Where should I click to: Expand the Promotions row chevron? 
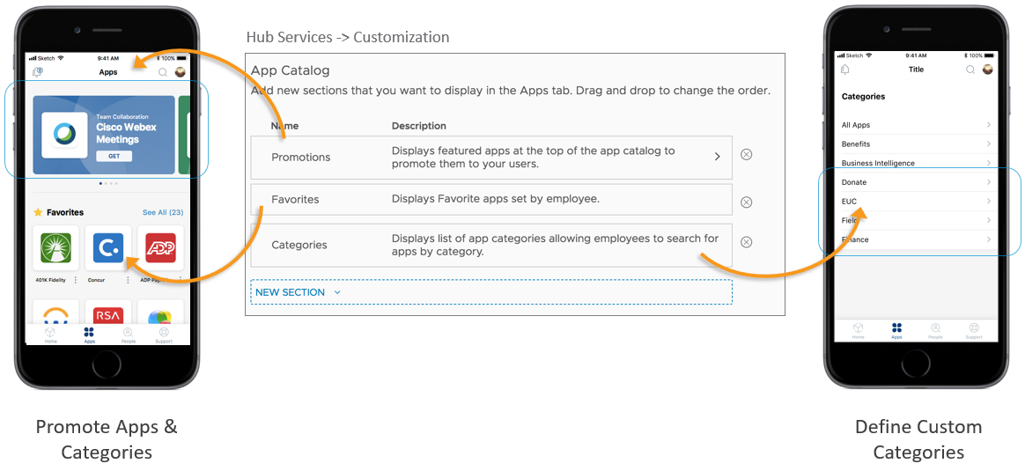717,157
